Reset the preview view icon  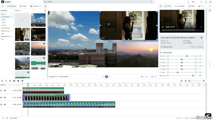[x=152, y=77]
